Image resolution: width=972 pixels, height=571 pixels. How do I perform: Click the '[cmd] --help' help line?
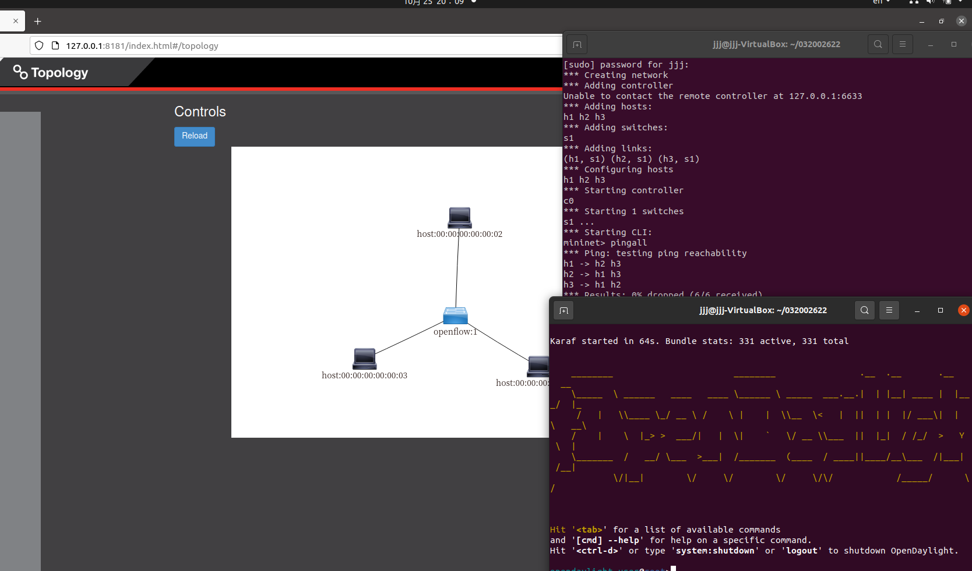pos(681,540)
